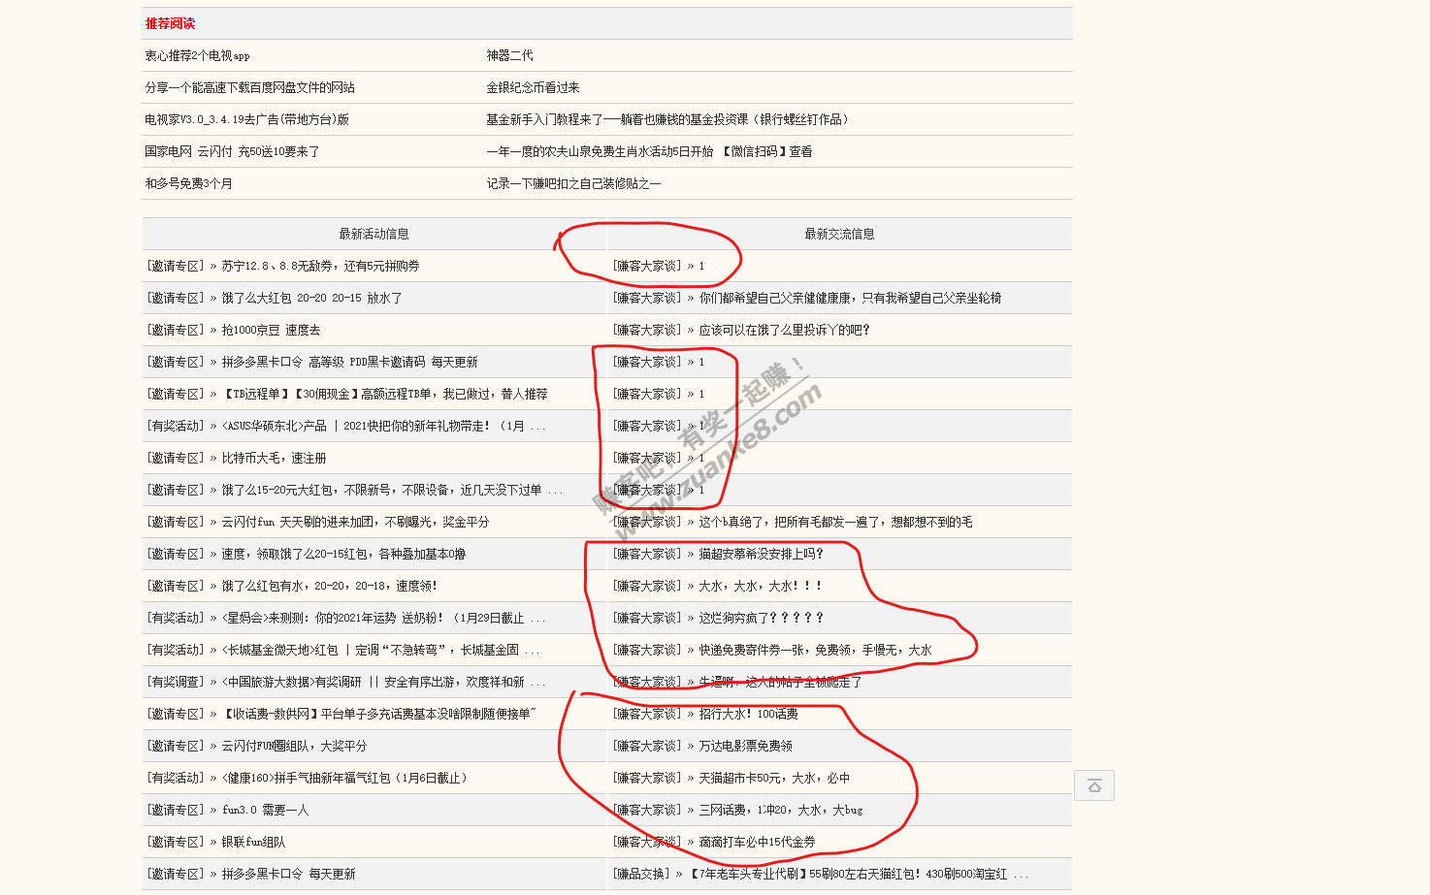Click the '[赚品交换]' category tag
The width and height of the screenshot is (1430, 895).
642,874
